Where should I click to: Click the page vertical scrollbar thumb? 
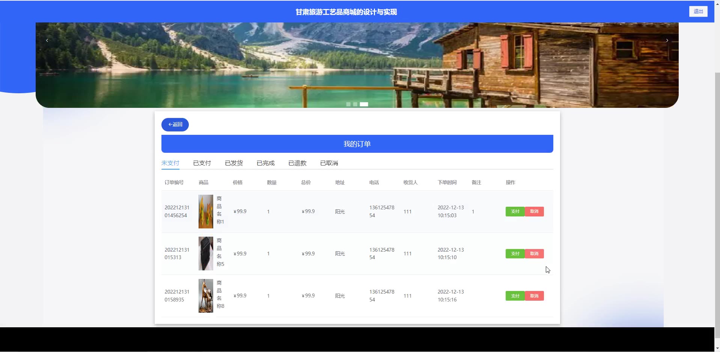coord(717,206)
